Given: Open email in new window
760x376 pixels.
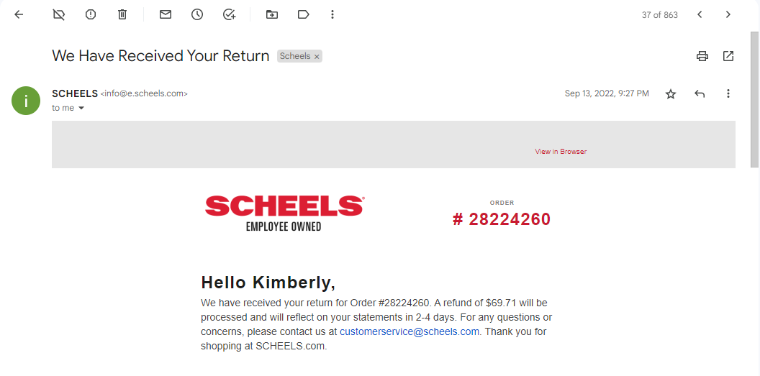Looking at the screenshot, I should [x=728, y=56].
